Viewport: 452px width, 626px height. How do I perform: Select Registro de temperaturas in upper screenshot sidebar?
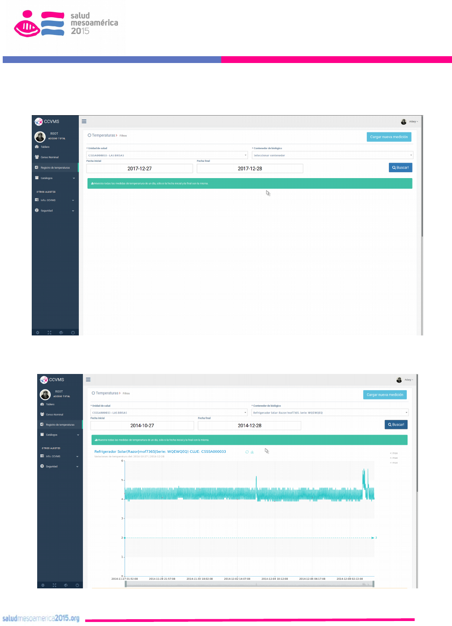pos(55,168)
